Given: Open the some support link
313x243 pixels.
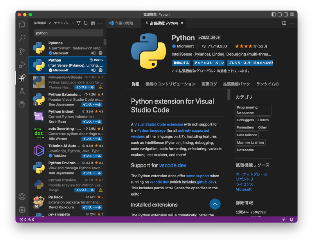Looking at the screenshot, I should point(198,176).
